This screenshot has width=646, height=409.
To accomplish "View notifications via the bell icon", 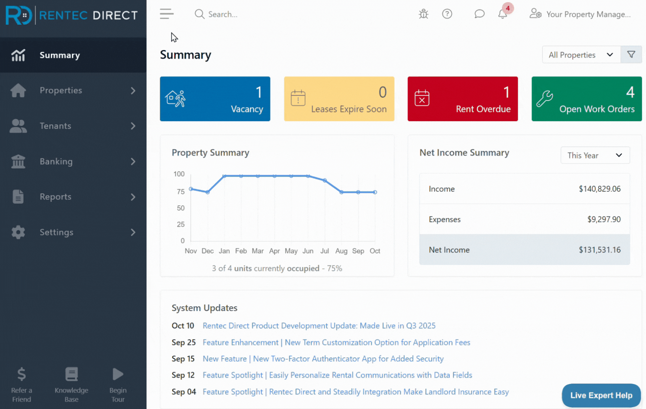I will 502,15.
